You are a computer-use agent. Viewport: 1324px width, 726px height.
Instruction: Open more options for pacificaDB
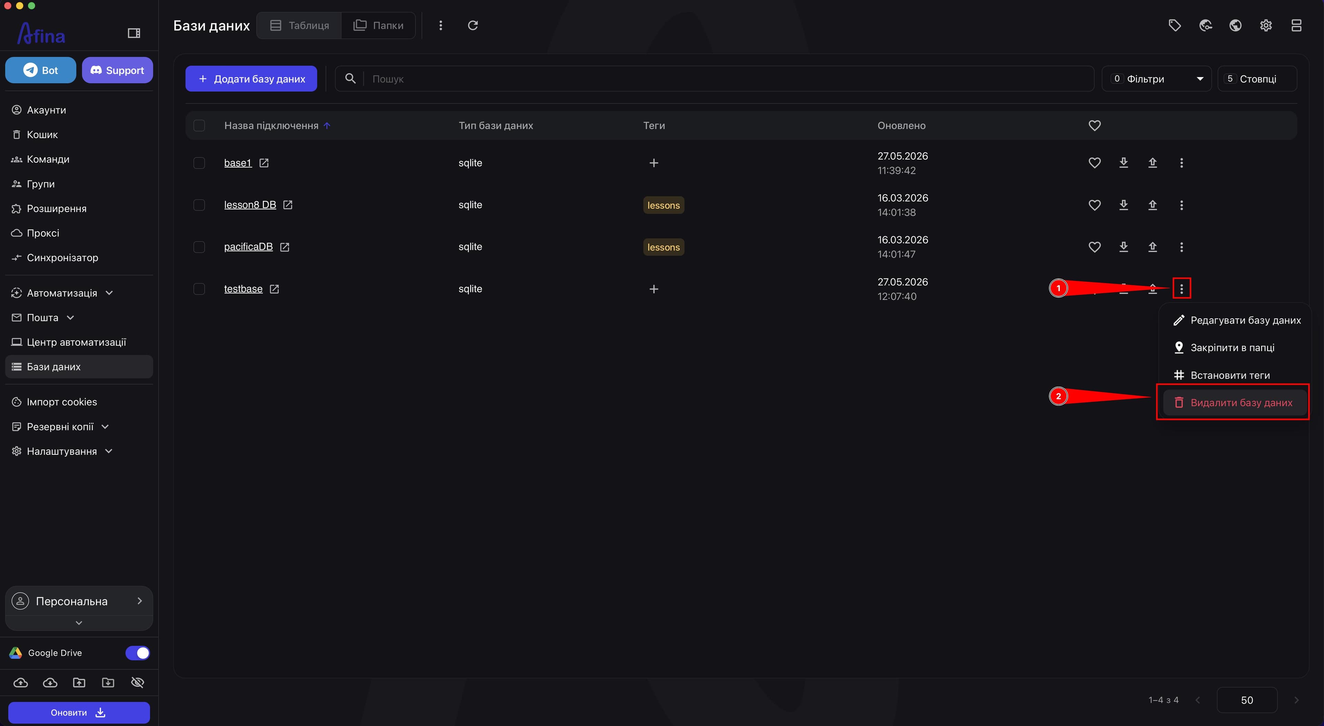click(x=1181, y=247)
